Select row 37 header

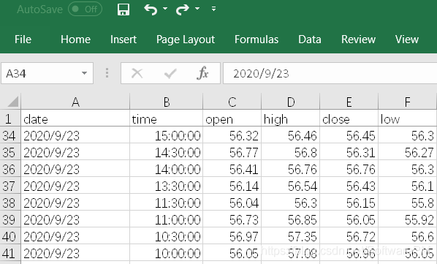[10, 186]
